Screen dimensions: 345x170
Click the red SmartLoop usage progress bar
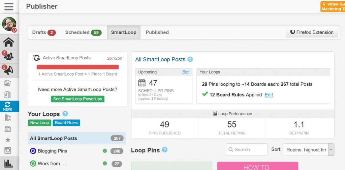[x=78, y=67]
